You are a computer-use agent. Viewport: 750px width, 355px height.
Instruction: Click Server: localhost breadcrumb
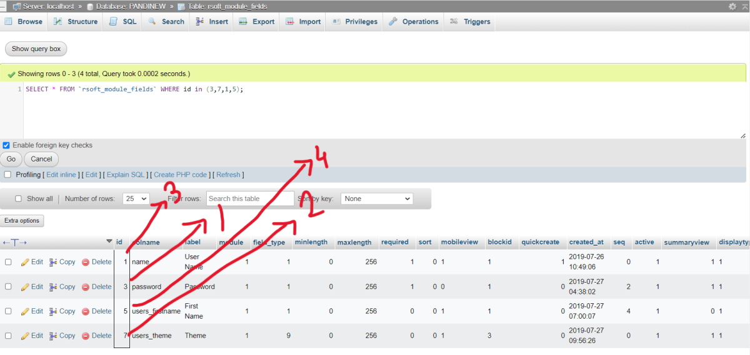click(47, 6)
